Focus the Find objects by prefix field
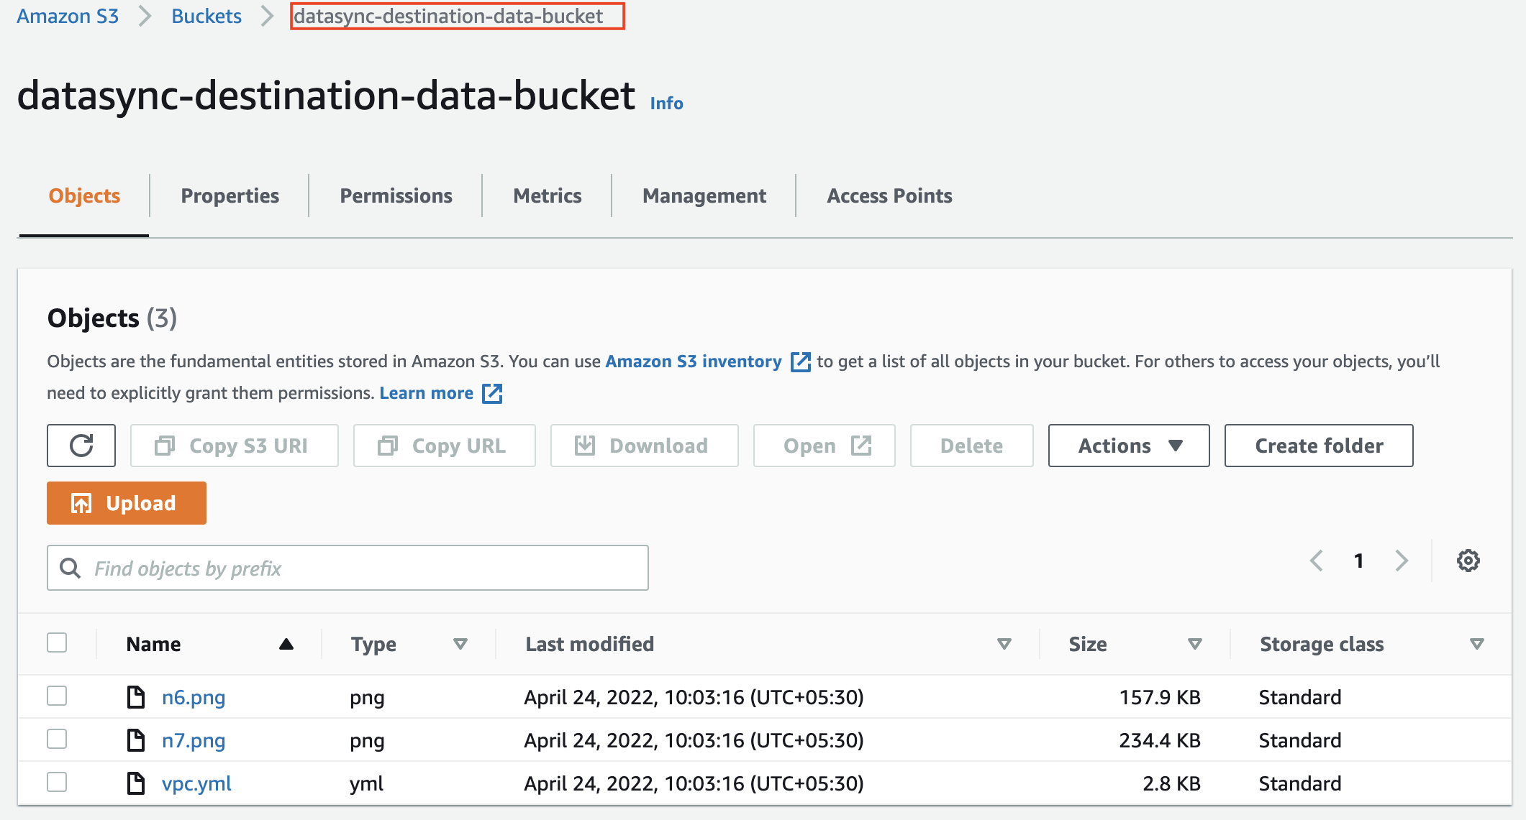Image resolution: width=1526 pixels, height=820 pixels. coord(348,568)
